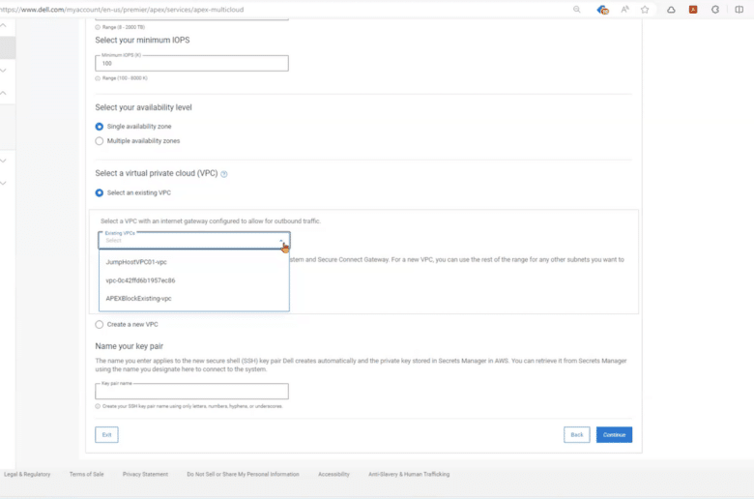Image resolution: width=754 pixels, height=499 pixels.
Task: Click the zoom magnifier icon in address bar
Action: click(576, 9)
